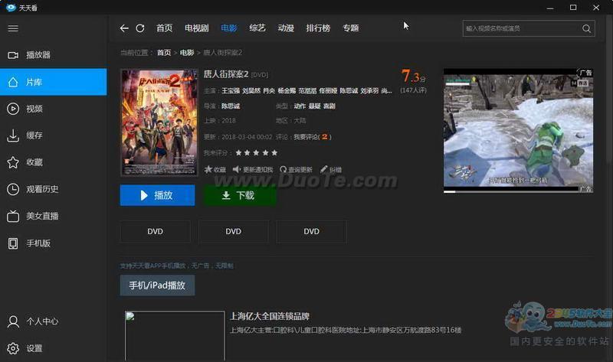
Task: Open 个人中心 personal center
Action: (53, 321)
